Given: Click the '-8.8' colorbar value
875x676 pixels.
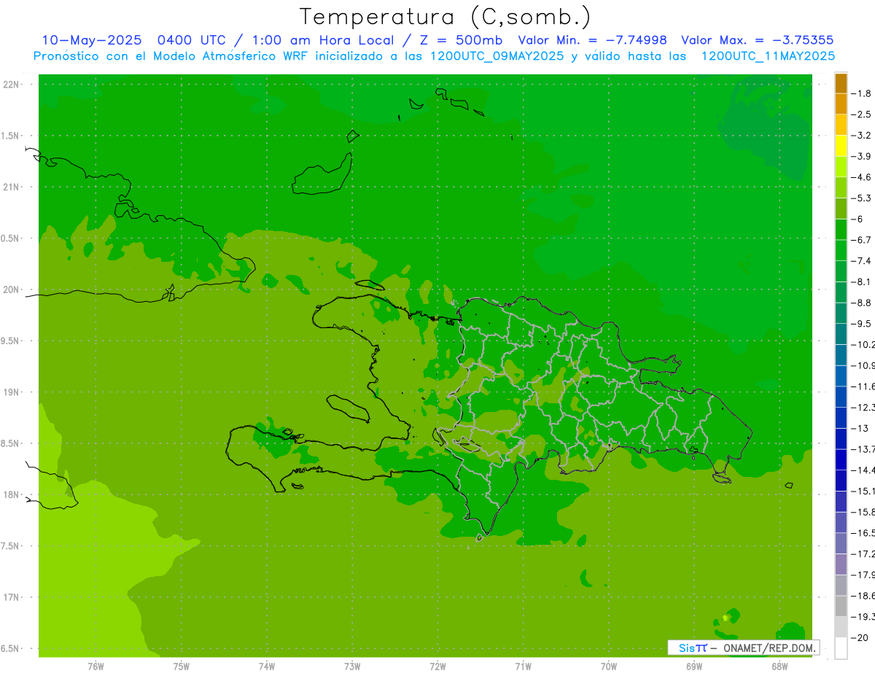Looking at the screenshot, I should coord(861,303).
